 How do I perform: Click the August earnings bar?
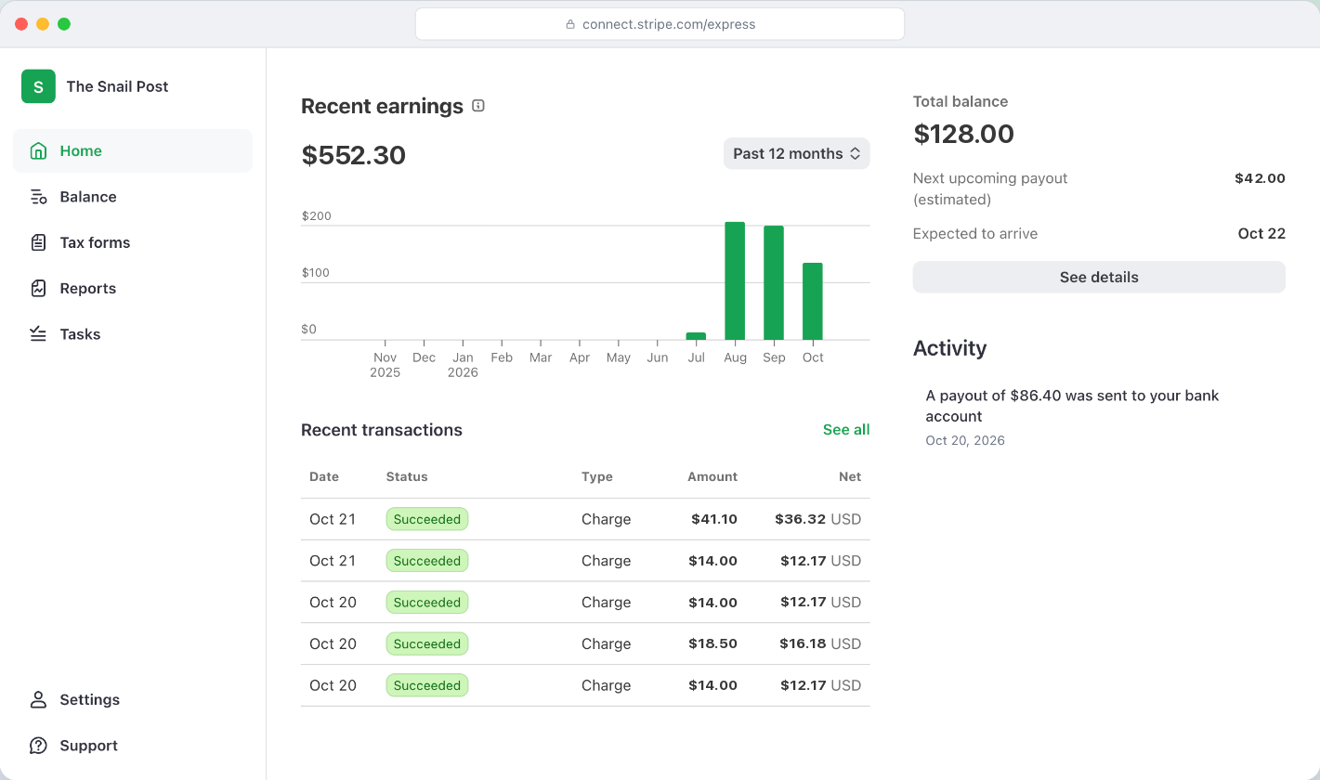point(735,280)
